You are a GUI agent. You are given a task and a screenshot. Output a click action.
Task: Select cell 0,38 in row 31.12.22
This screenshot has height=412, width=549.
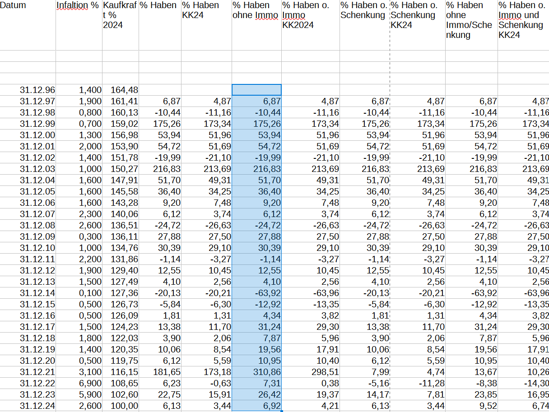click(310, 383)
